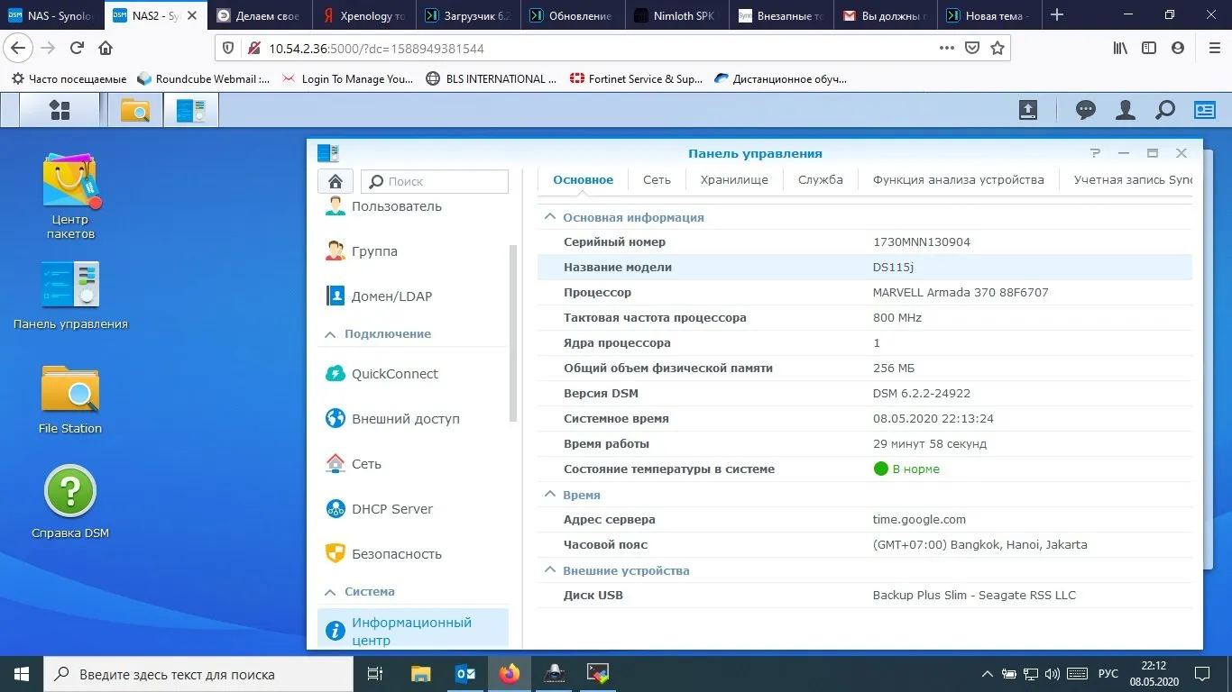Collapse the Система sidebar section
Screen dimensions: 1232x692
click(x=330, y=592)
